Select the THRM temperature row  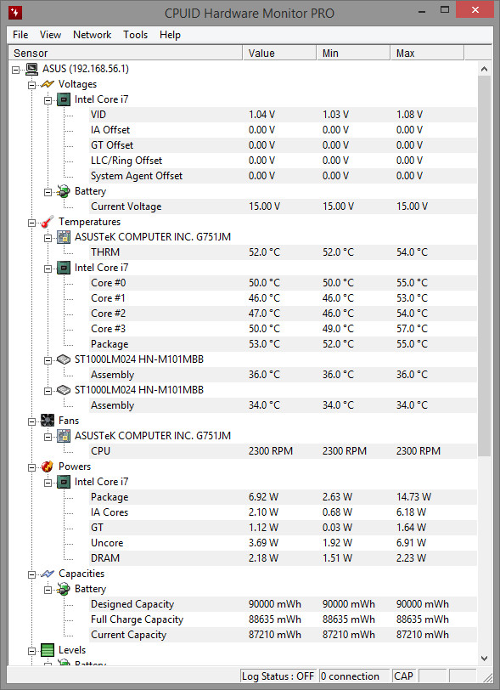284,252
